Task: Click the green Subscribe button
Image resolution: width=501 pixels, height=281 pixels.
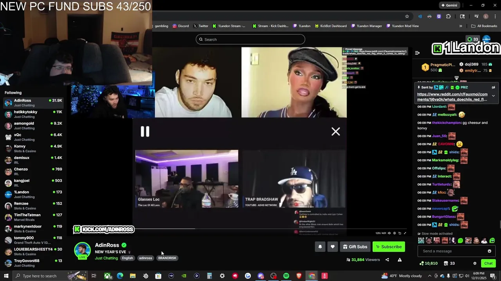Action: point(389,247)
